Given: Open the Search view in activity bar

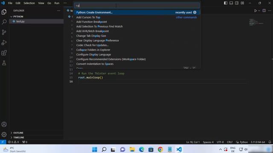Looking at the screenshot, I should click(x=4, y=22).
